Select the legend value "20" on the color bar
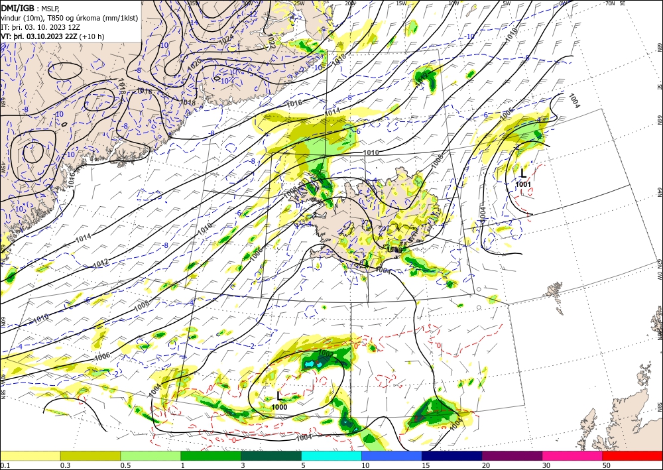The height and width of the screenshot is (470, 663). (486, 465)
